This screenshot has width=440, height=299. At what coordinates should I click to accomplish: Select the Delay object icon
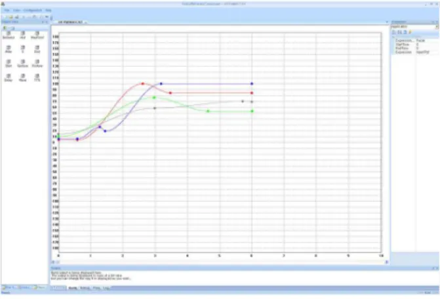pyautogui.click(x=9, y=77)
